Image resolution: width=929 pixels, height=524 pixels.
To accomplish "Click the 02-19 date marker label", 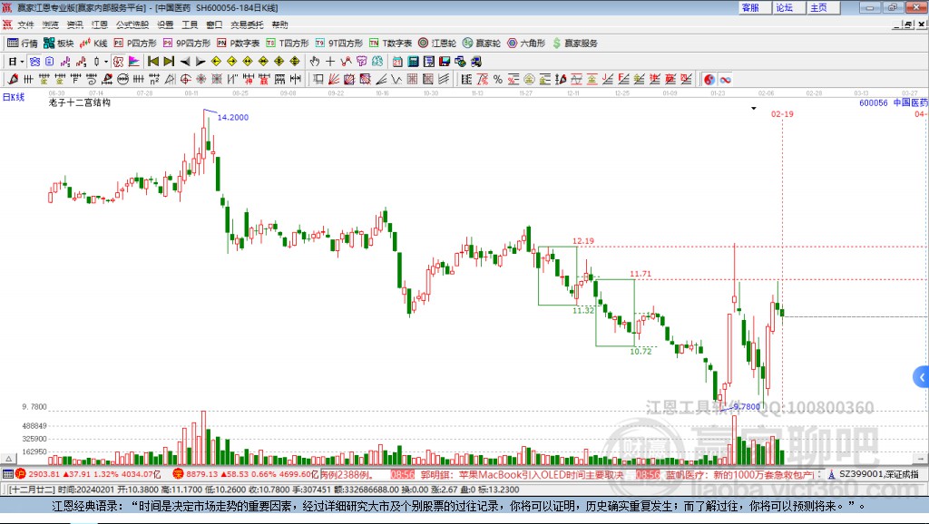I will tap(782, 113).
